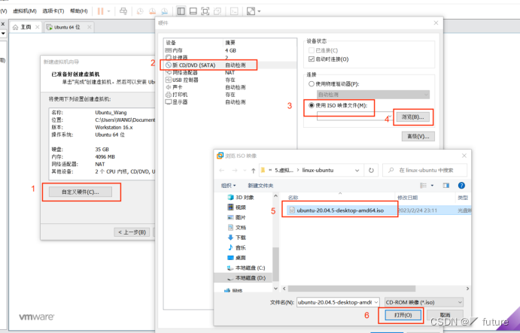Viewport: 520px width, 333px height.
Task: Select 视频 folder in the sidebar
Action: [x=237, y=207]
